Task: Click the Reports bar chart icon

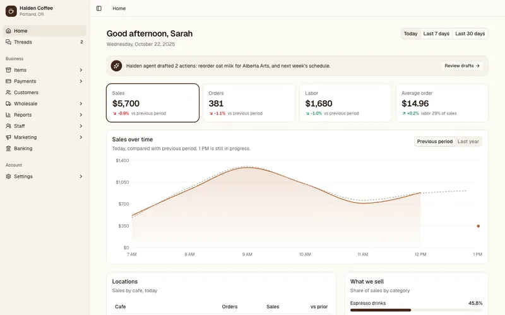Action: (x=8, y=115)
